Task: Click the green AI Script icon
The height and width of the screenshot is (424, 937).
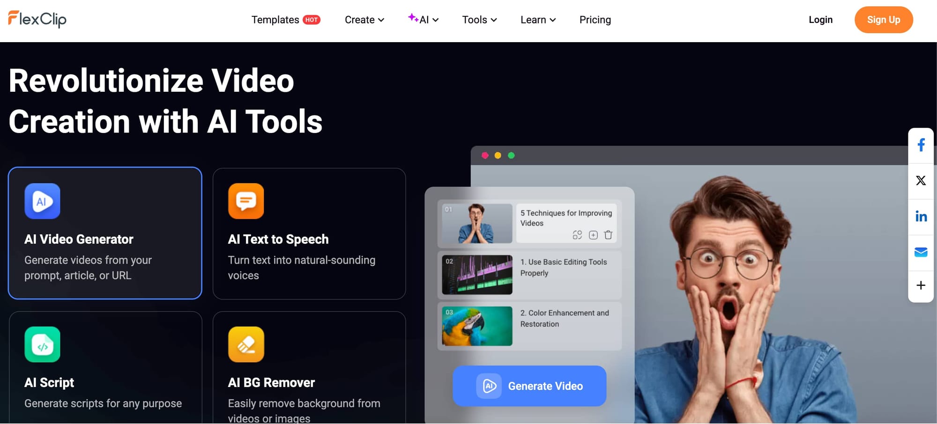Action: pyautogui.click(x=42, y=344)
